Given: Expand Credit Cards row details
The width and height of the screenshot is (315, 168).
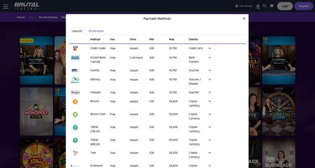Looking at the screenshot, I should point(210,48).
